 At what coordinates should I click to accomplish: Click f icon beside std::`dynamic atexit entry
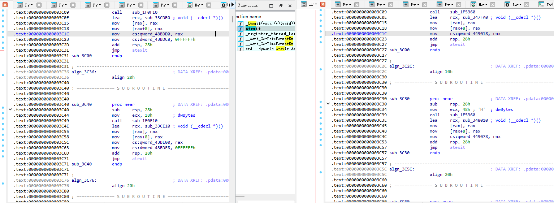pyautogui.click(x=240, y=49)
